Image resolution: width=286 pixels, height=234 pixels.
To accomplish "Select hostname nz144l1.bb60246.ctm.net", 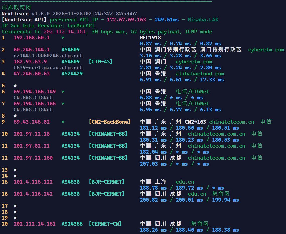I will point(48,56).
